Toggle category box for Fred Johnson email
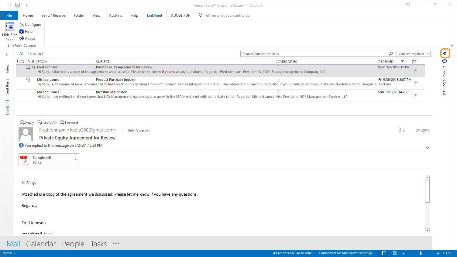 (278, 67)
